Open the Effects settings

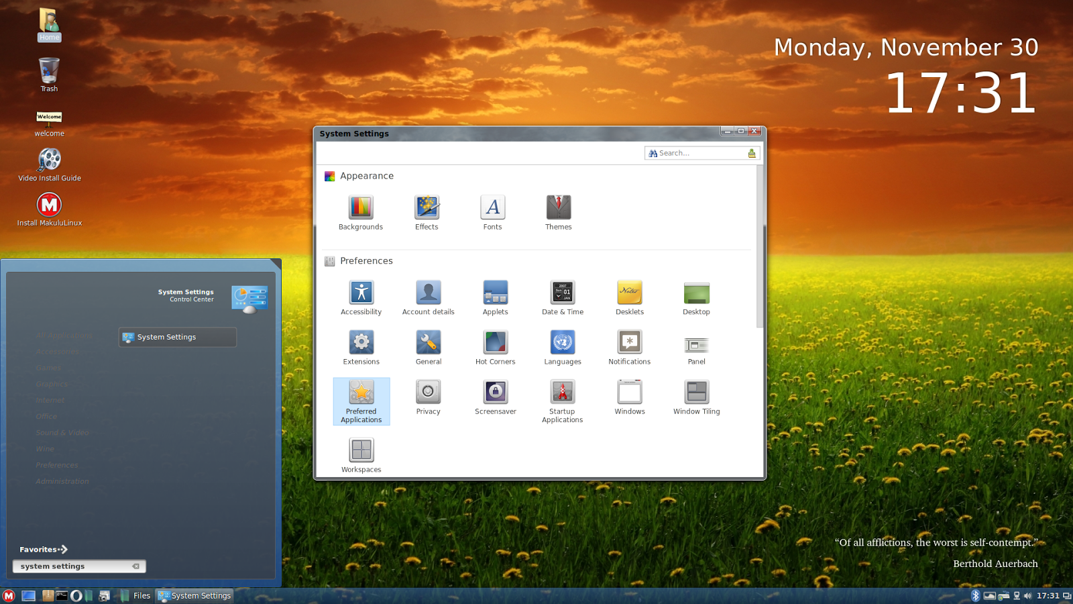pos(427,213)
